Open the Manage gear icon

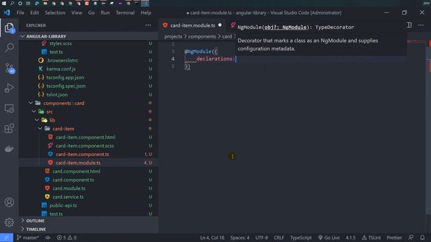9,222
